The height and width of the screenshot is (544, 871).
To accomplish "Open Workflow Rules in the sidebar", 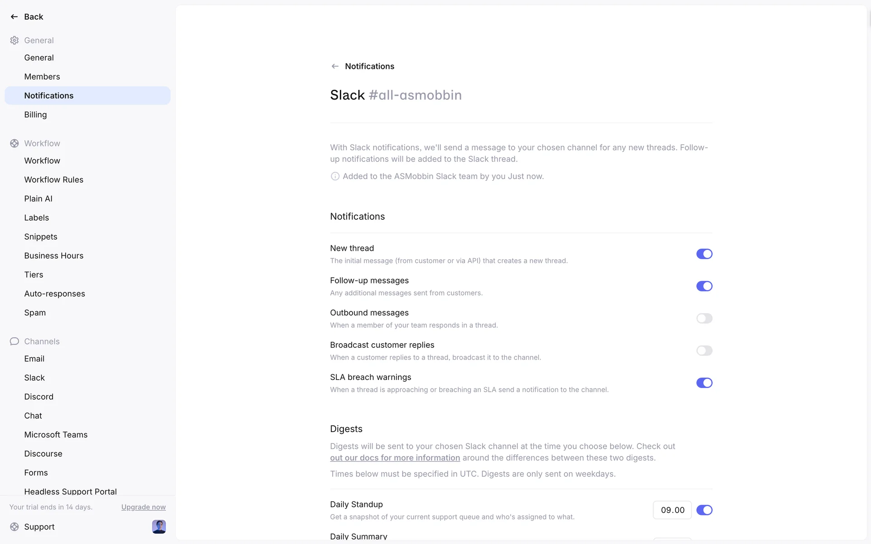I will tap(54, 180).
